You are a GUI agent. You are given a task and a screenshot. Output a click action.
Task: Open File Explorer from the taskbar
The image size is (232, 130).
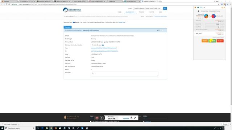pos(47,128)
